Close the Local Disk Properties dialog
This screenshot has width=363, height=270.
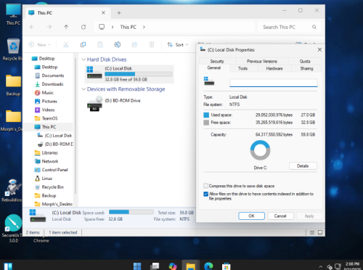[319, 49]
